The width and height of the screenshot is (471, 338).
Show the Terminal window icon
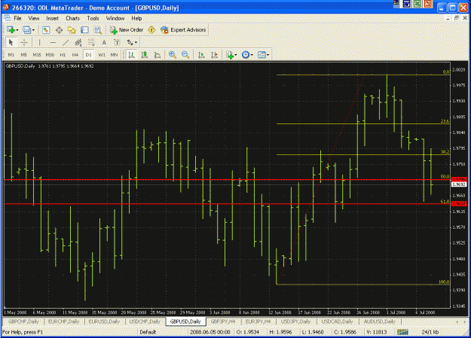coord(84,30)
